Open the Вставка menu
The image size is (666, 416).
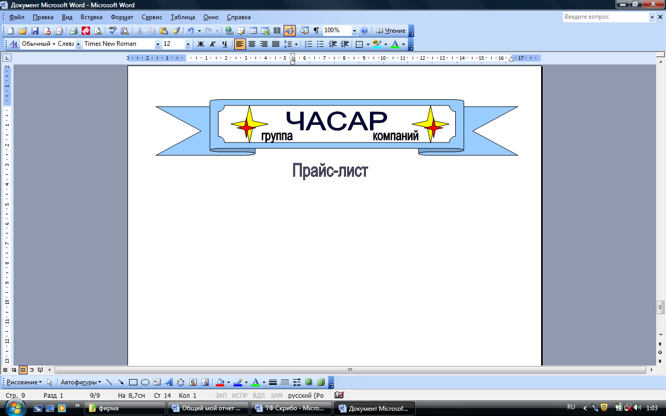click(x=92, y=17)
